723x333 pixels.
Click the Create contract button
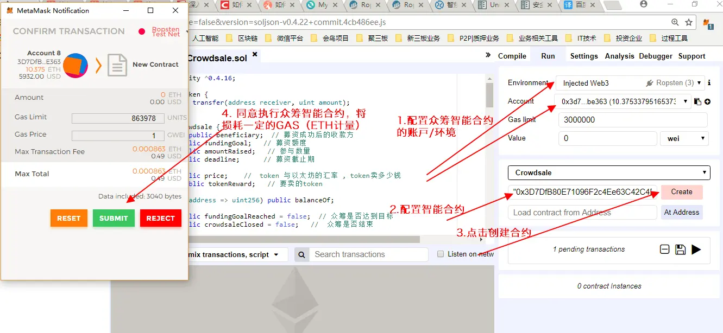pyautogui.click(x=682, y=192)
